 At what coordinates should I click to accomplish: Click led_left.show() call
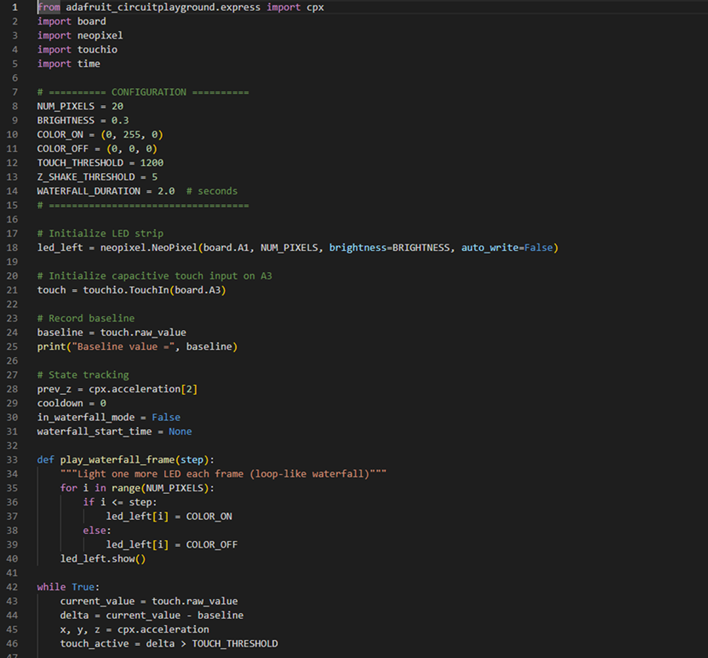coord(103,559)
